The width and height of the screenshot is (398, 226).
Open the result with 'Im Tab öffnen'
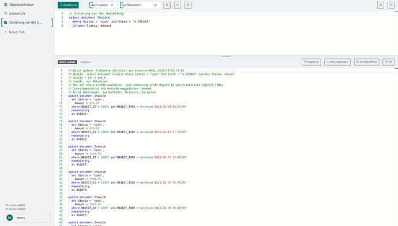366,62
